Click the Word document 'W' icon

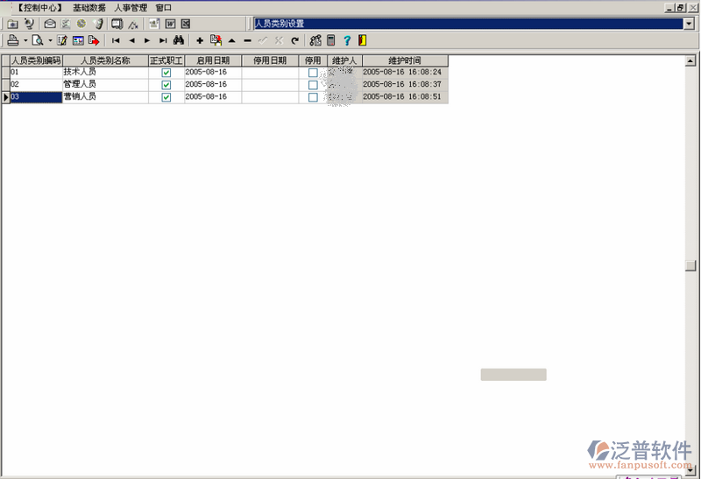170,24
